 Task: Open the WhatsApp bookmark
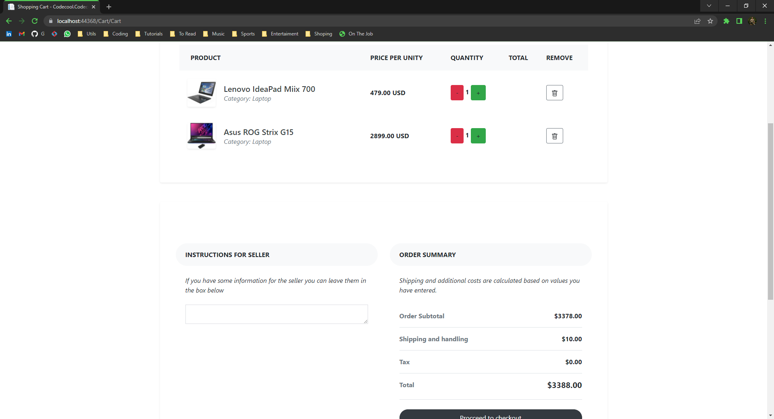[67, 34]
